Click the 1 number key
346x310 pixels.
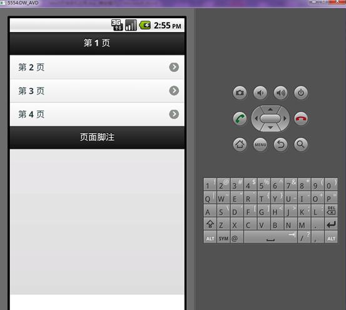(210, 184)
